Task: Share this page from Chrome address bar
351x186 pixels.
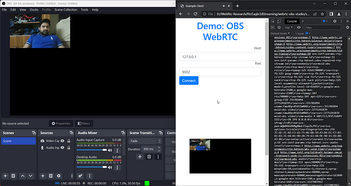Action: (315, 14)
